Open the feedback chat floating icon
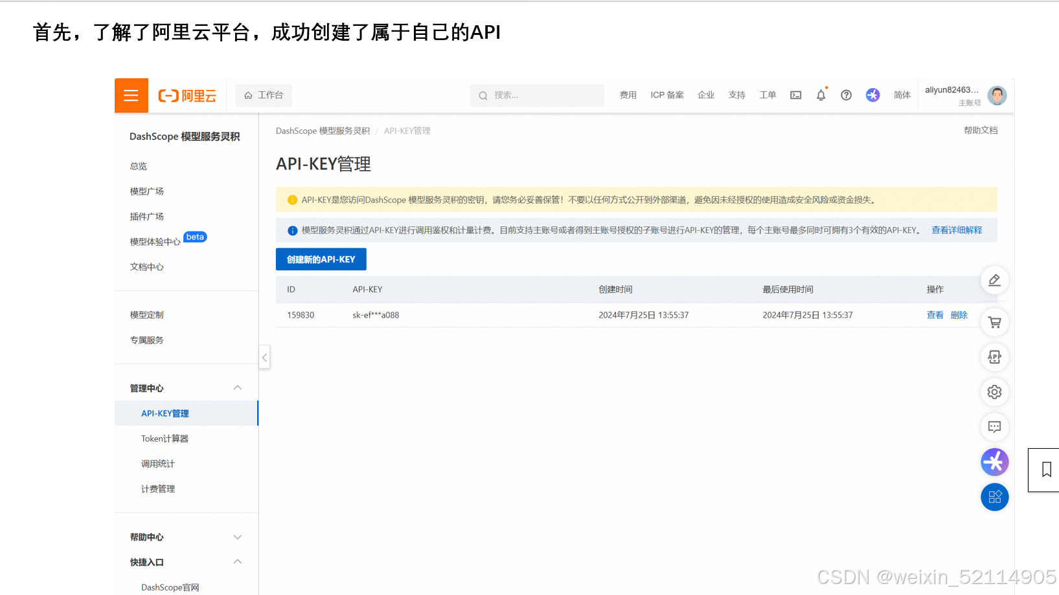This screenshot has width=1059, height=595. coord(994,427)
